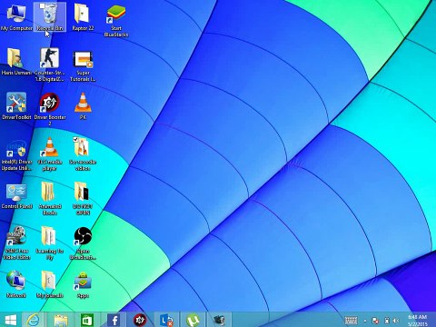Open the Network desktop icon
Image resolution: width=436 pixels, height=327 pixels.
point(16,284)
